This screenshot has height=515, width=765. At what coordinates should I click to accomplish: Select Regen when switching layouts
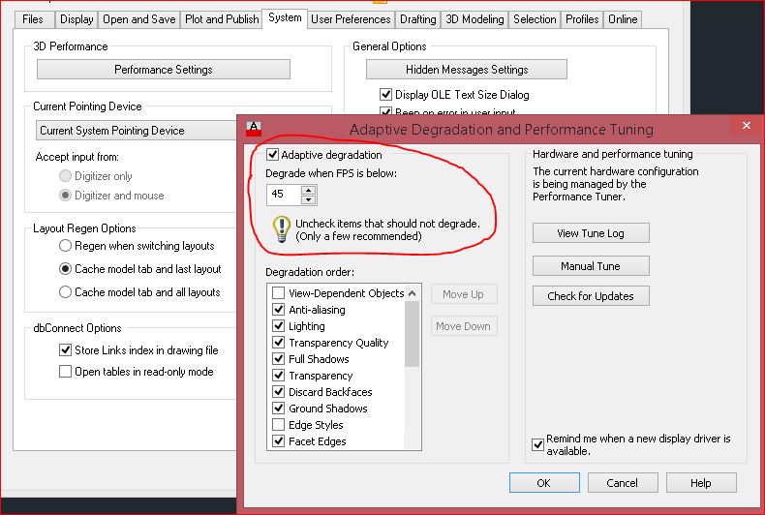(x=65, y=246)
